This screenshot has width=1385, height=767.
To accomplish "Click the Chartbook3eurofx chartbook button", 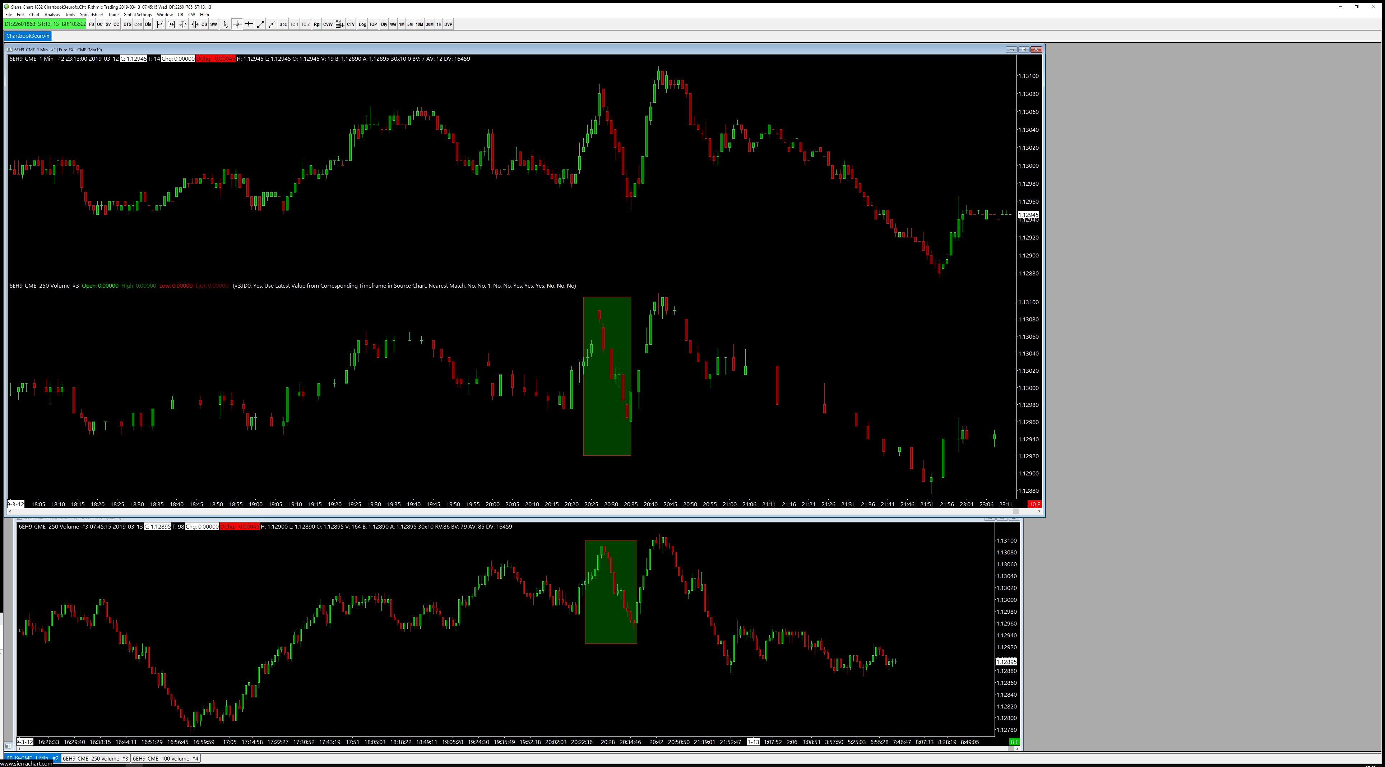I will click(28, 36).
